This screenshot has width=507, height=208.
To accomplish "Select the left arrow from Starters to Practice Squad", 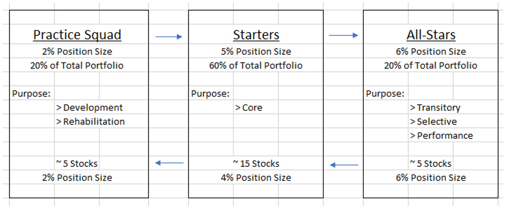I will coord(169,163).
